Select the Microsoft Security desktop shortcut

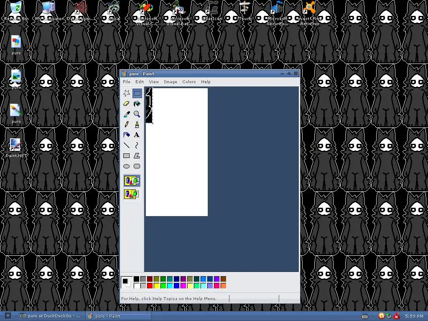click(x=278, y=13)
